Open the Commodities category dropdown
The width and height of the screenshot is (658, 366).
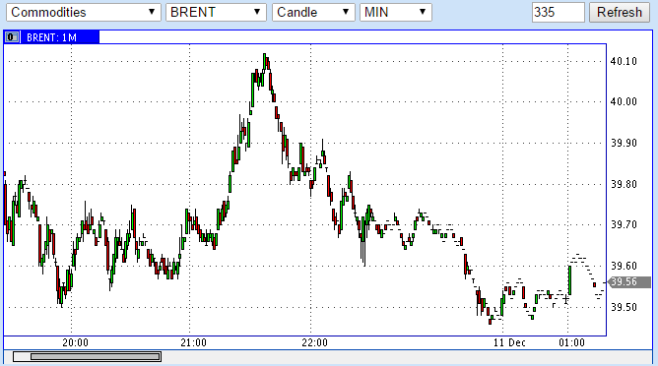84,12
